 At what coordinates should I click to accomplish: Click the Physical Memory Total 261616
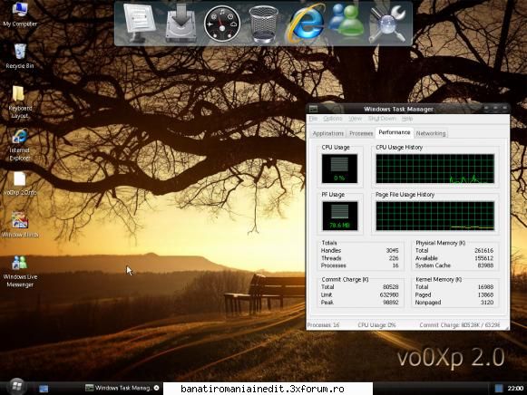click(483, 251)
